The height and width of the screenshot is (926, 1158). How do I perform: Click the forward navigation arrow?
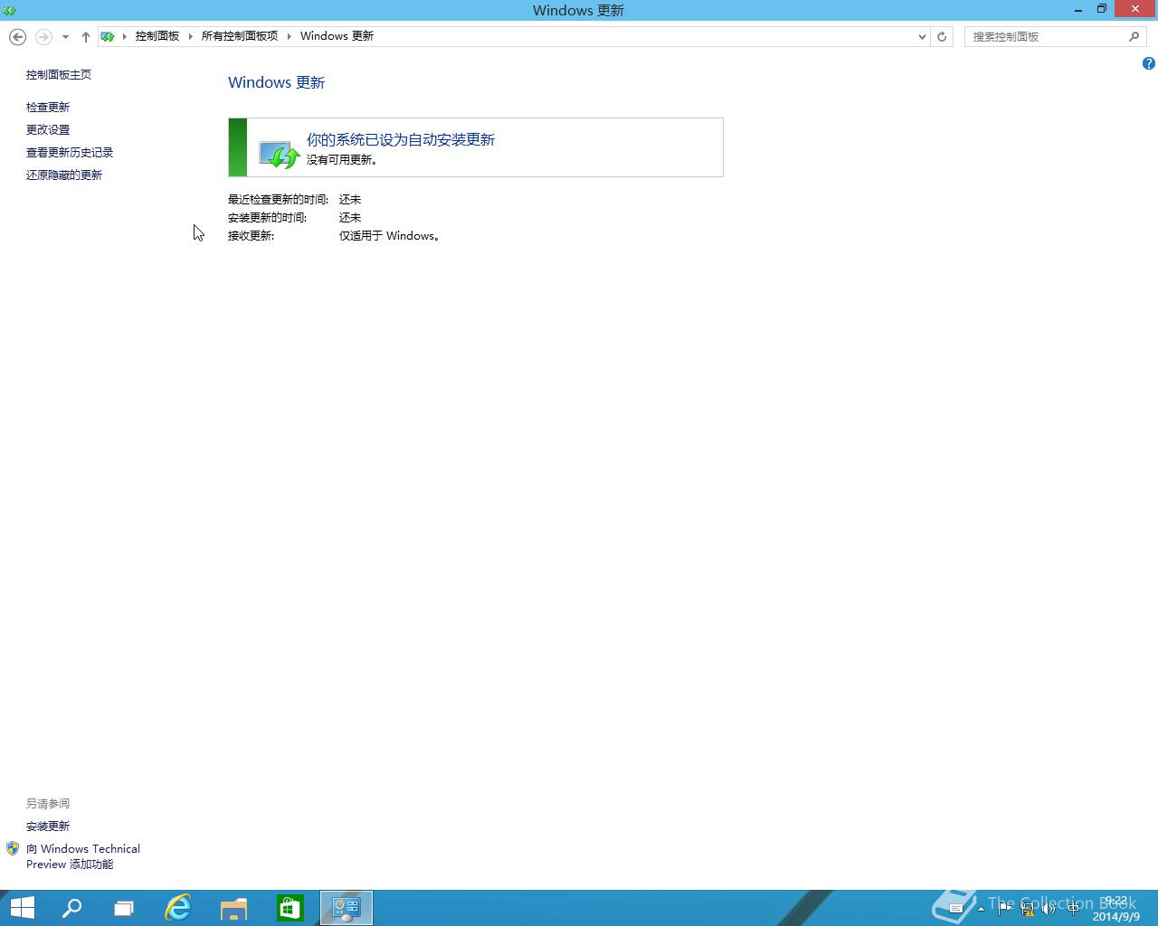(x=43, y=36)
